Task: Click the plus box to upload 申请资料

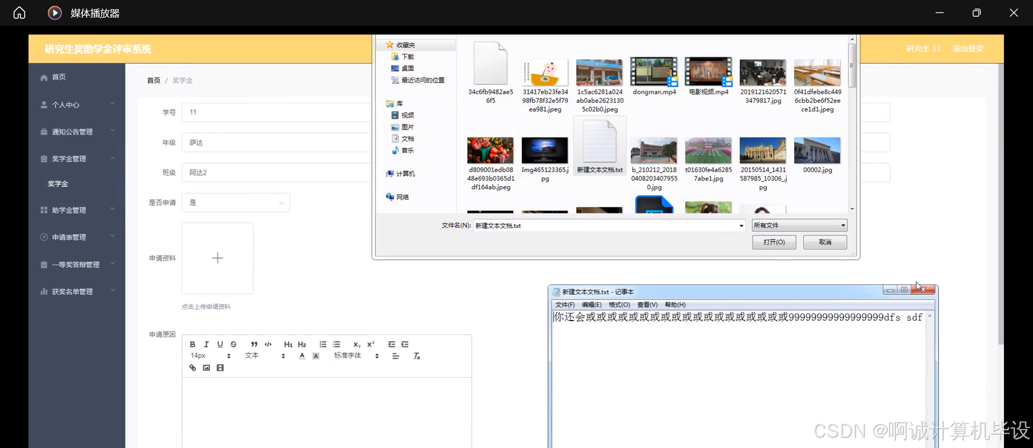Action: click(x=217, y=258)
